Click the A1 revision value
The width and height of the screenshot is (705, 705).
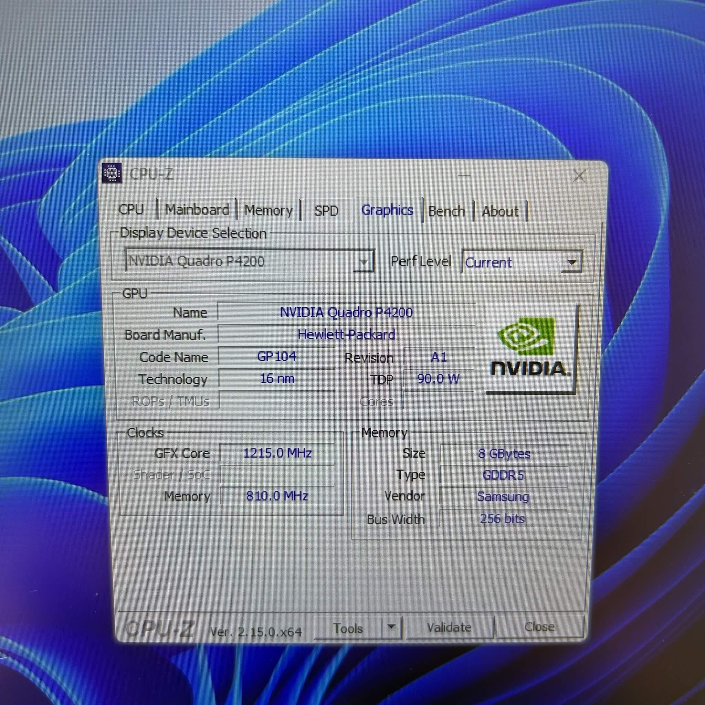point(439,357)
